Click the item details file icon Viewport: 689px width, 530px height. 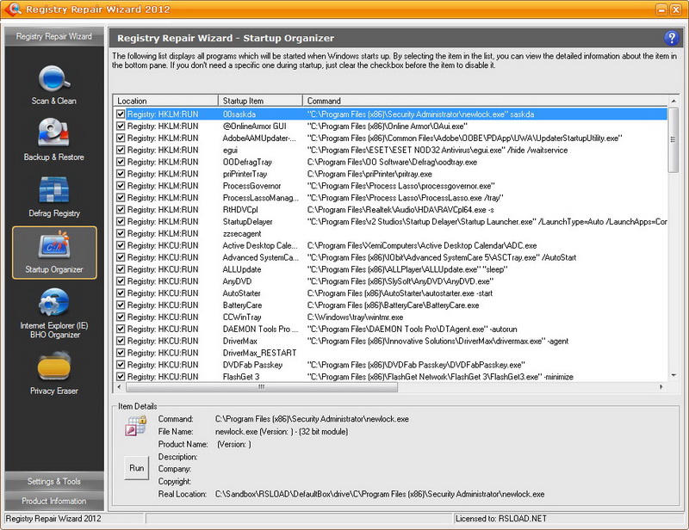(135, 426)
